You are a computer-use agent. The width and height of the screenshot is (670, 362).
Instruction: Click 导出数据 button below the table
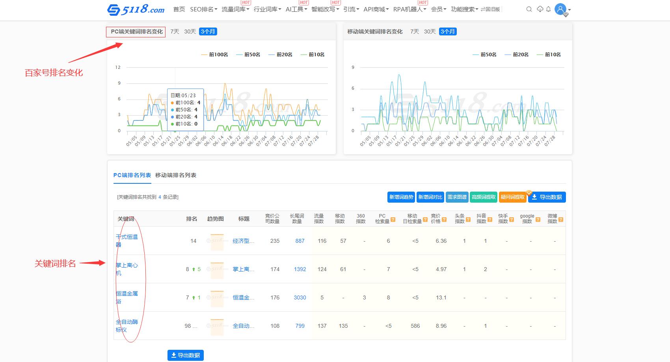pyautogui.click(x=186, y=355)
